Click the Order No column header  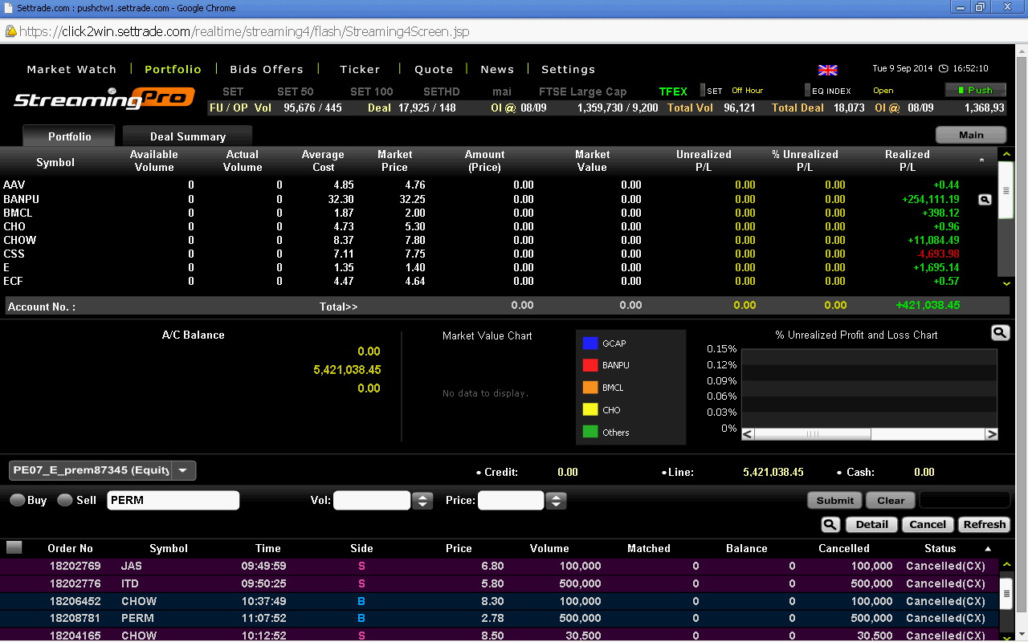click(71, 548)
